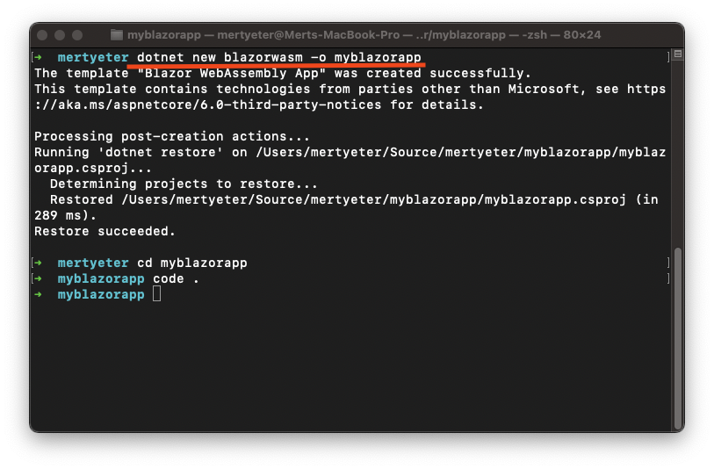The image size is (714, 469).
Task: Click the close window button
Action: pyautogui.click(x=42, y=35)
